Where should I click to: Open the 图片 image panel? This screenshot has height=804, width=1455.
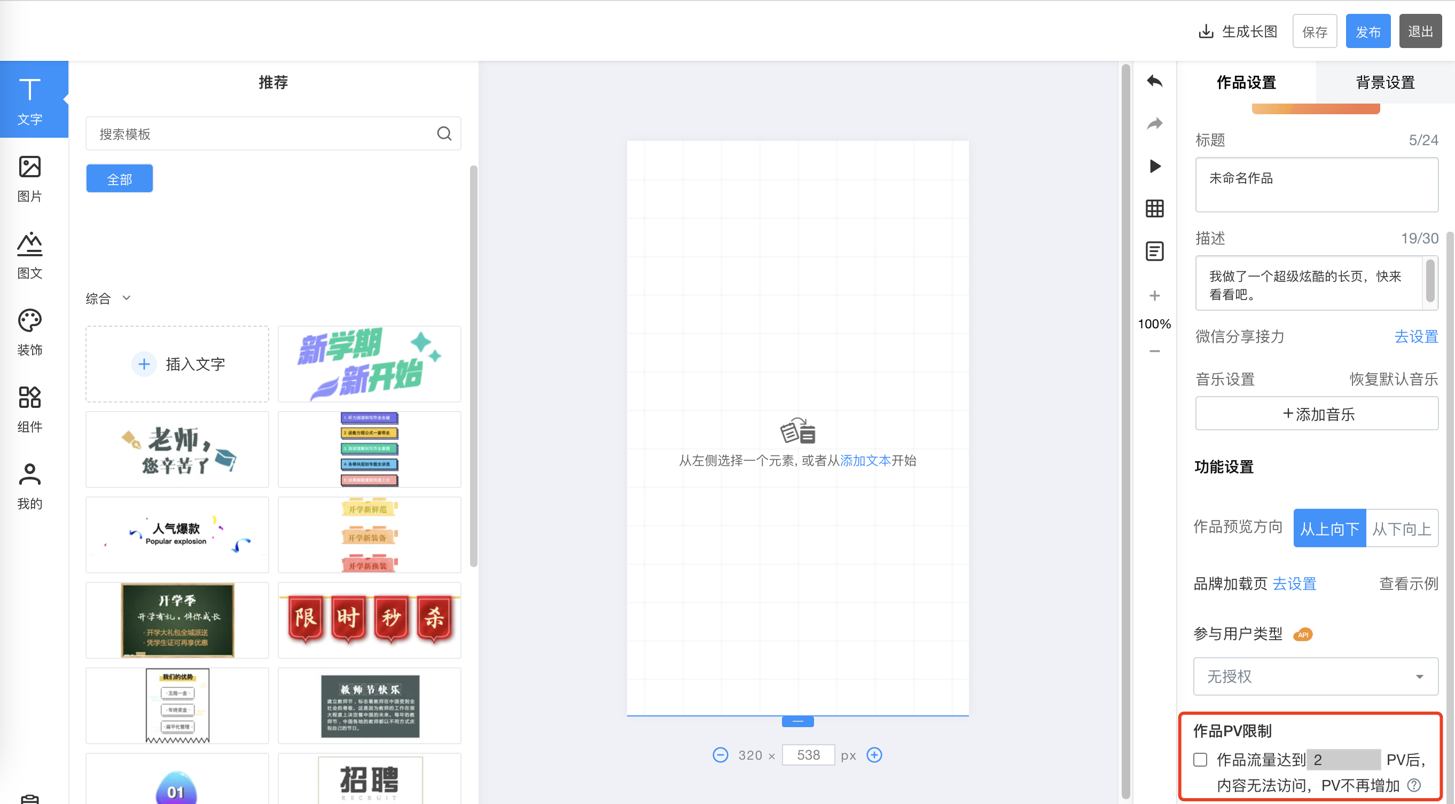click(x=30, y=178)
